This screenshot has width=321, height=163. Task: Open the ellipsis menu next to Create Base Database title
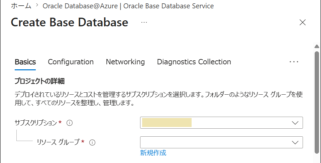coord(144,22)
